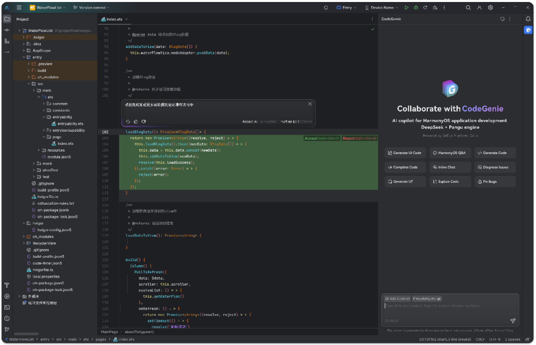The height and width of the screenshot is (345, 536).
Task: Click the Generate Code button
Action: (495, 153)
